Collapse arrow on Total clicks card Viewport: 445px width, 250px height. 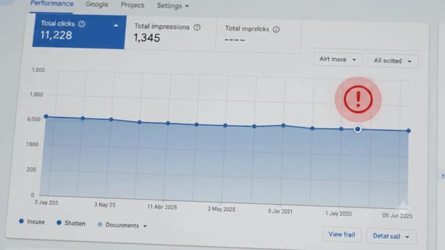point(116,25)
